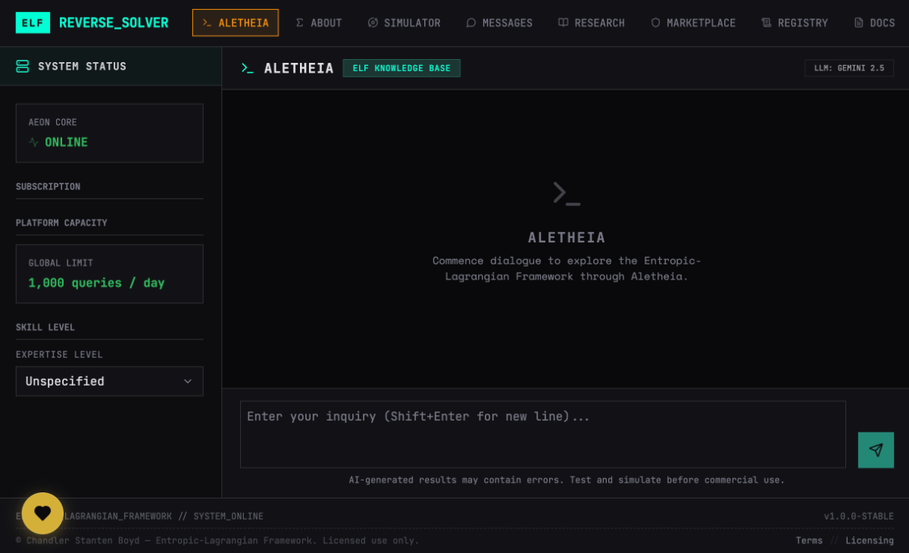
Task: Click the ELF Knowledge Base badge
Action: click(x=401, y=68)
